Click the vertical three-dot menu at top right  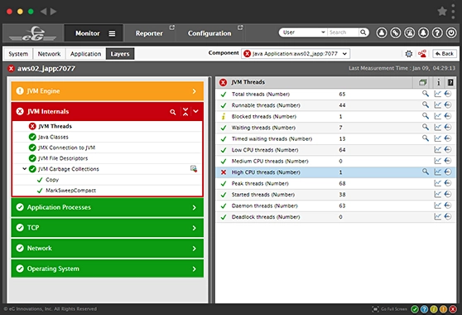pyautogui.click(x=453, y=12)
